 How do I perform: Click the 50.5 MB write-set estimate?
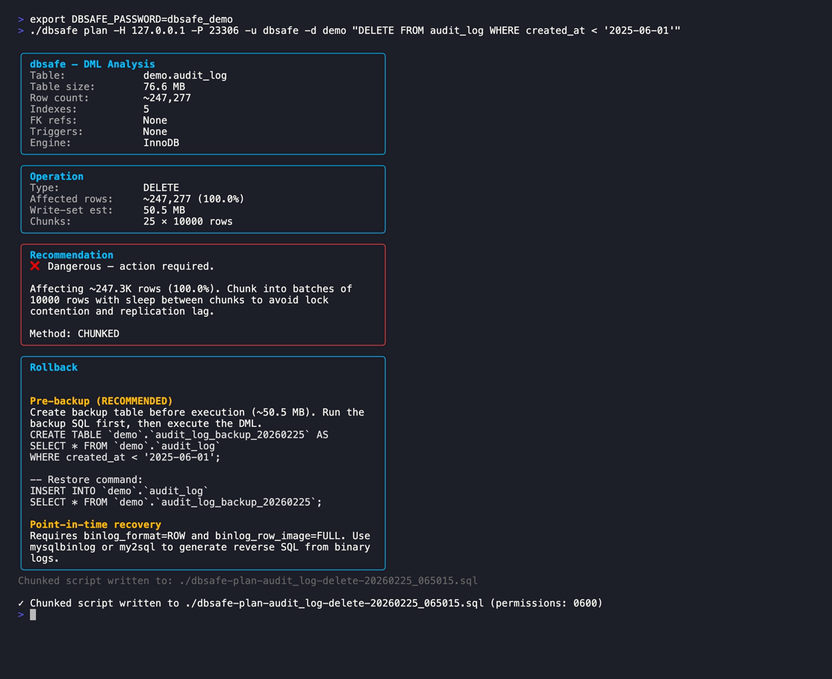(164, 210)
